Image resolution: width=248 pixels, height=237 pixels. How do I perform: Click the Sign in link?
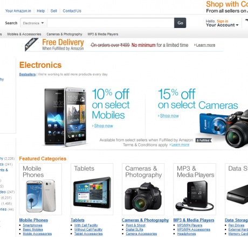[x=223, y=21]
